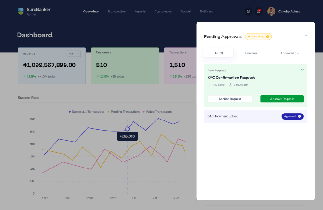Screen dimensions: 323x210
Task: Open the Report menu item
Action: click(x=186, y=12)
